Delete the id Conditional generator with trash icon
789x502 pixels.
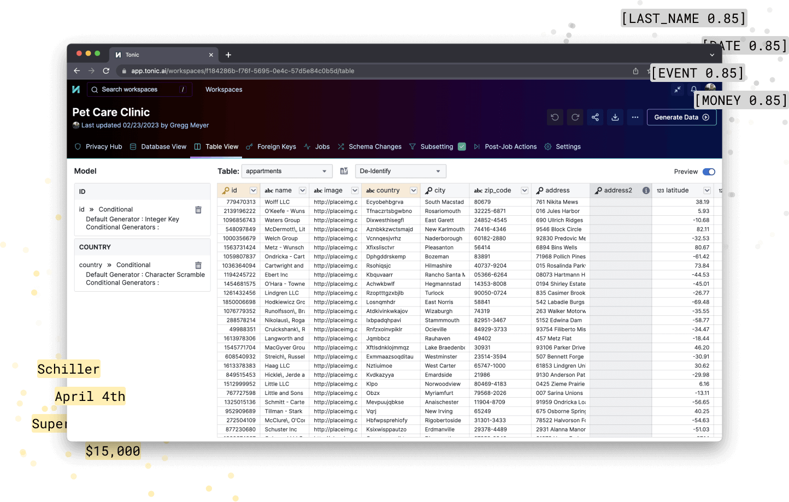point(198,209)
